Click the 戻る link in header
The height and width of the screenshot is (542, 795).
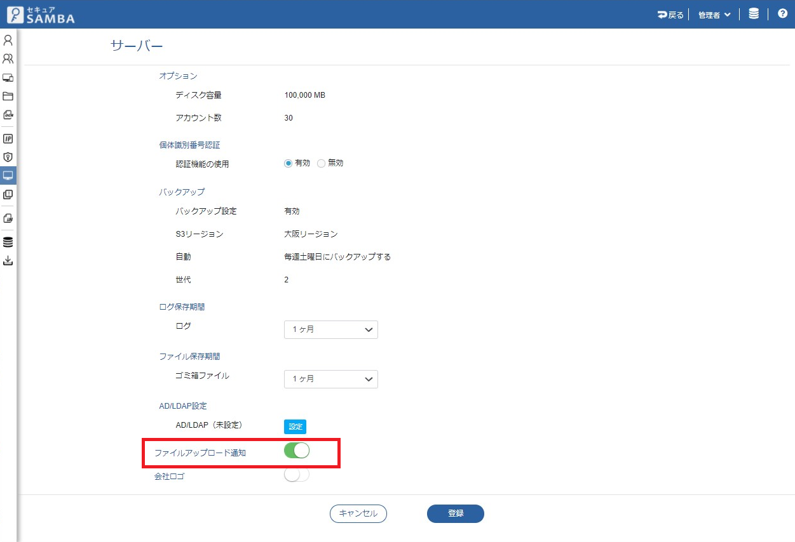tap(670, 15)
